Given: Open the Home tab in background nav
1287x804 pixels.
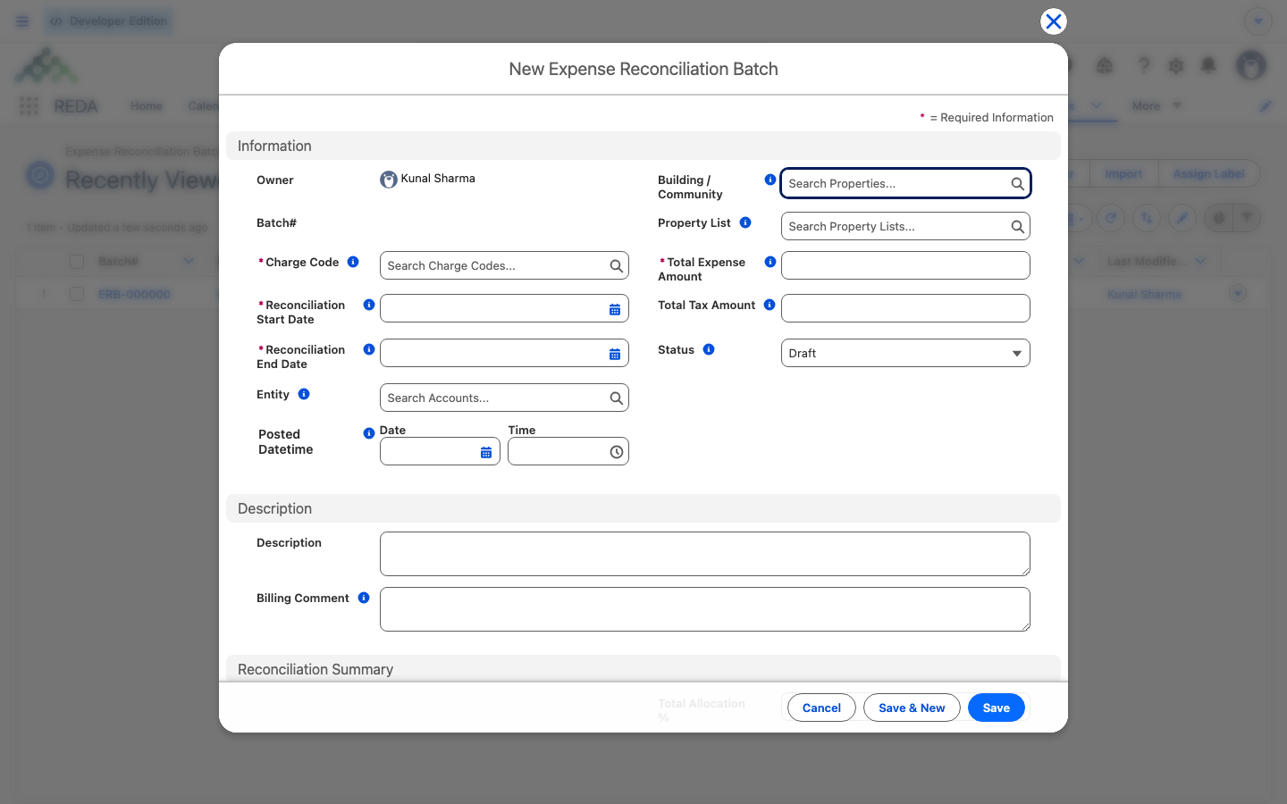Looking at the screenshot, I should [147, 106].
